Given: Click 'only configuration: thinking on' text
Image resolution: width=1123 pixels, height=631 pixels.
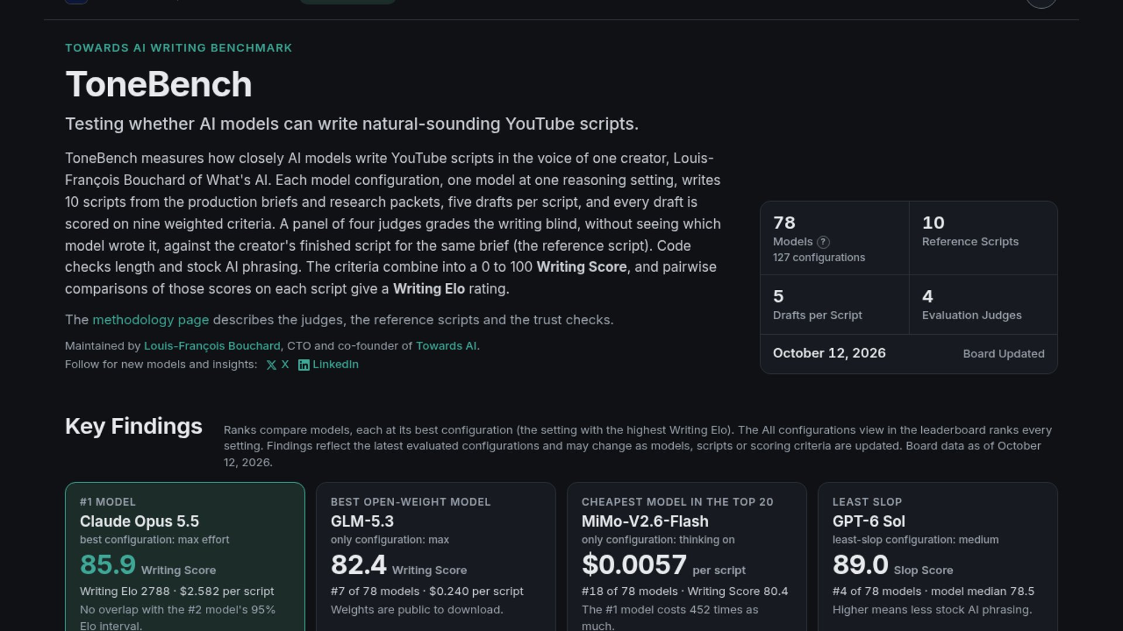Looking at the screenshot, I should 658,540.
